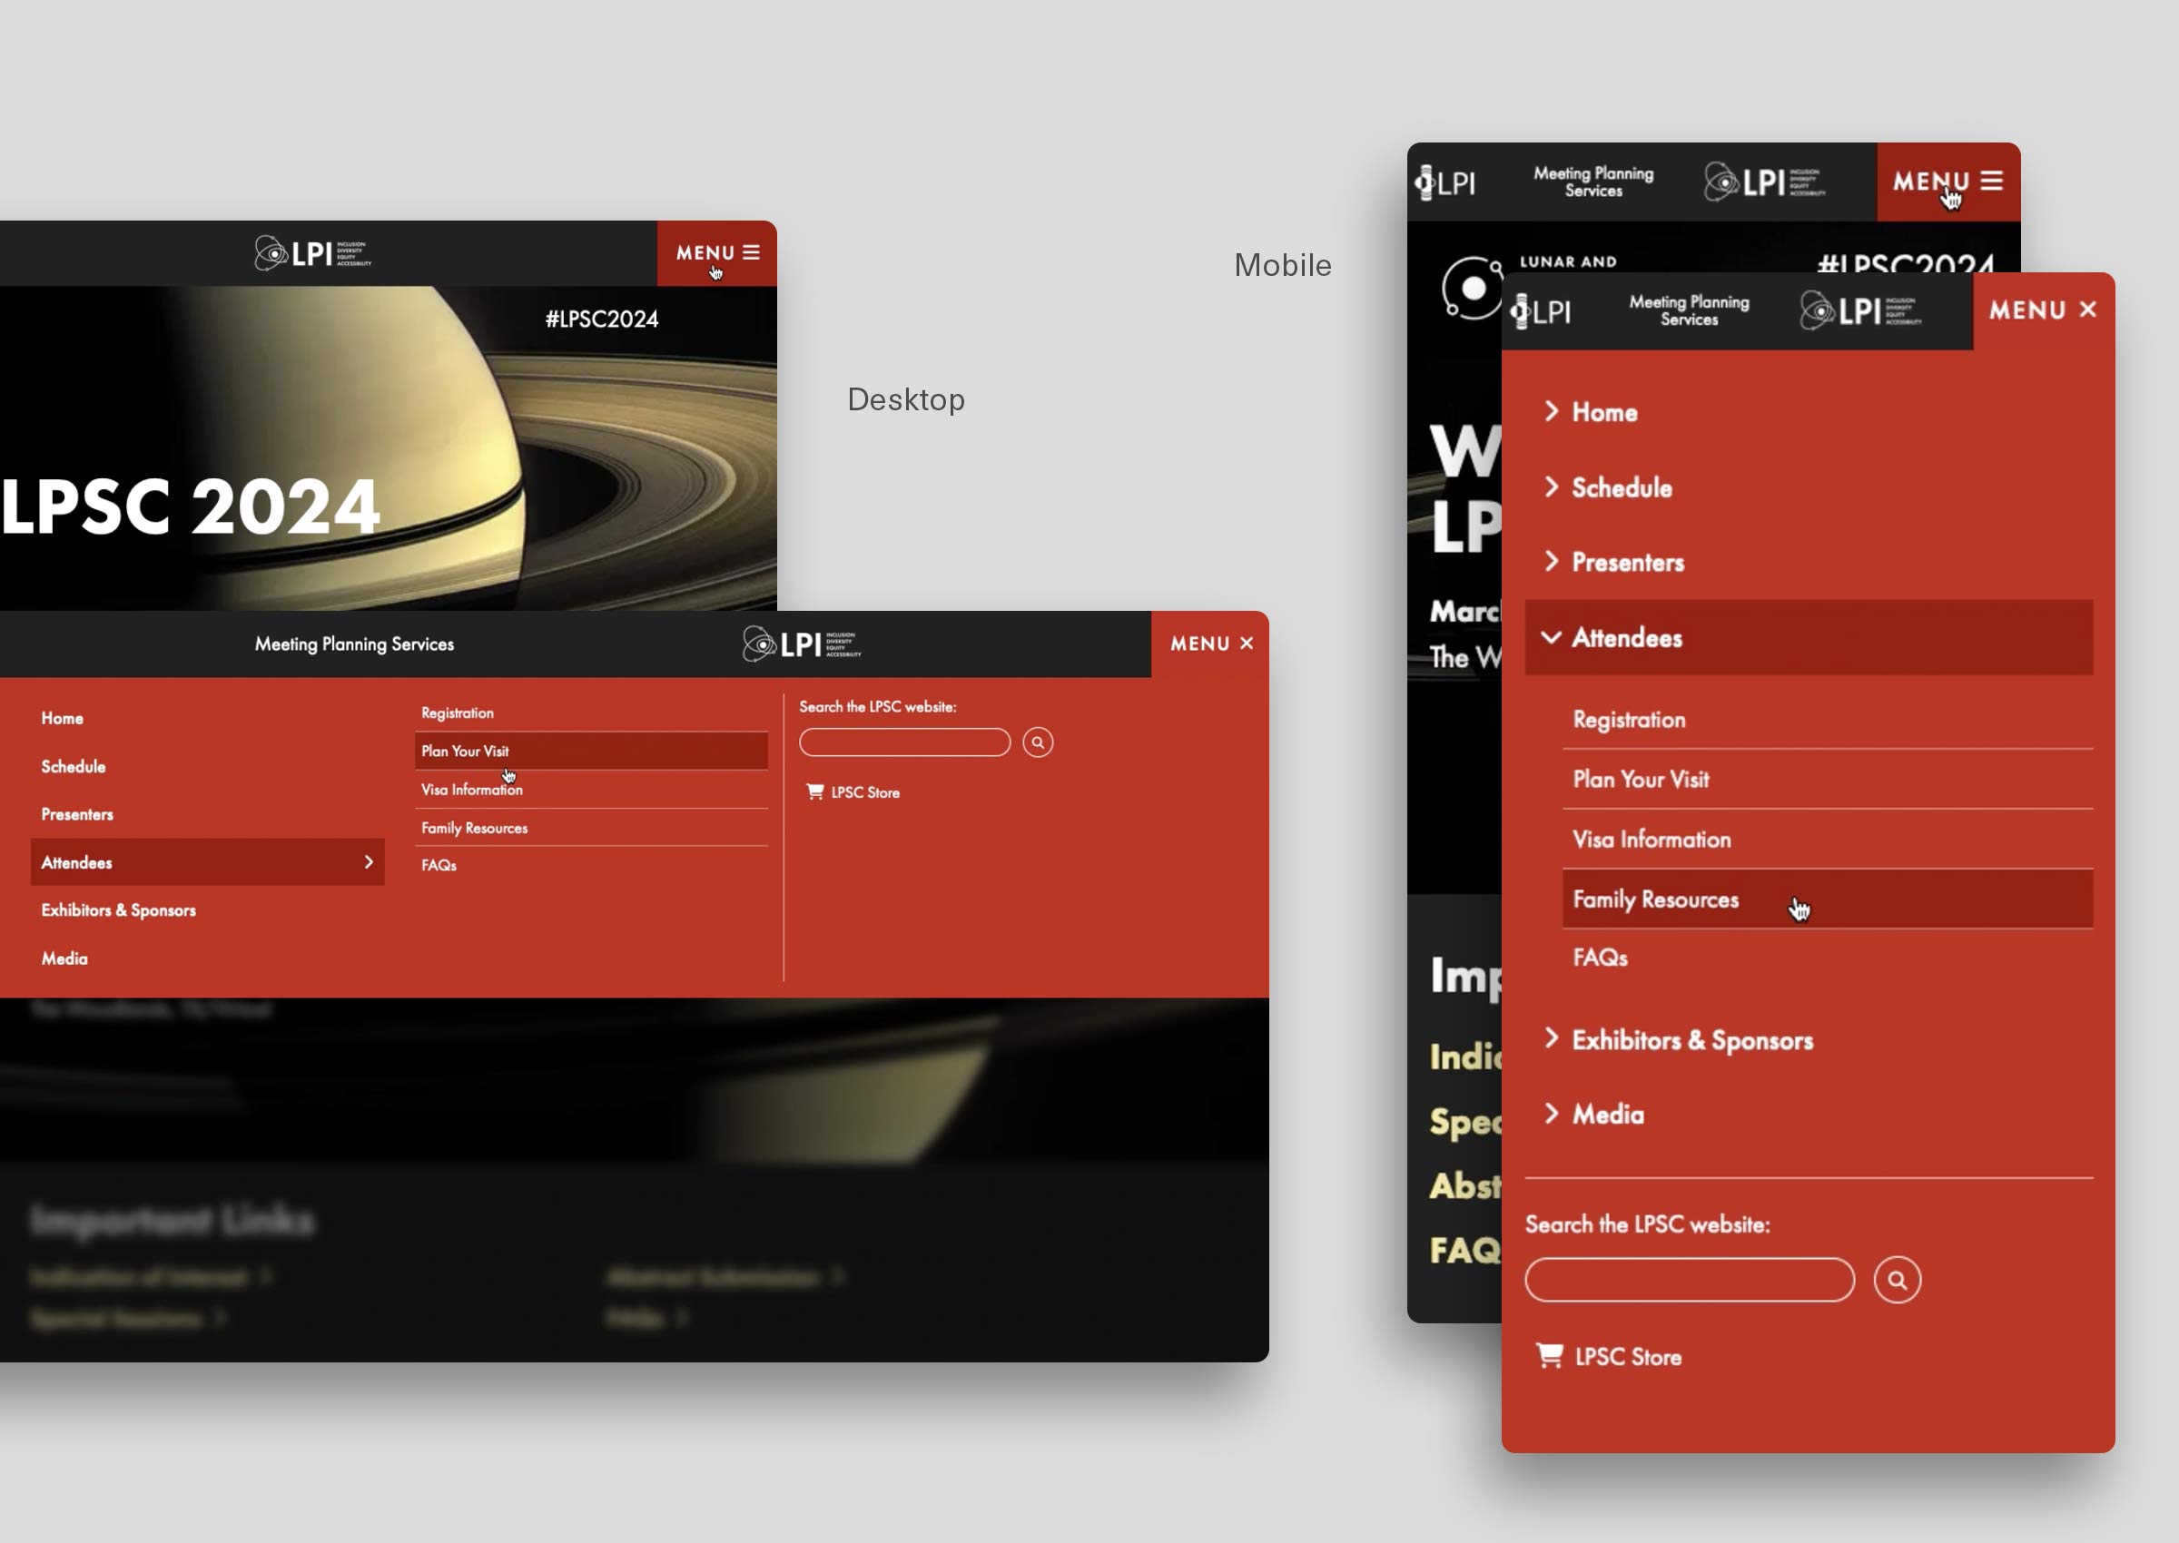Expand Media chevron in mobile menu
This screenshot has height=1543, width=2179.
click(1551, 1113)
